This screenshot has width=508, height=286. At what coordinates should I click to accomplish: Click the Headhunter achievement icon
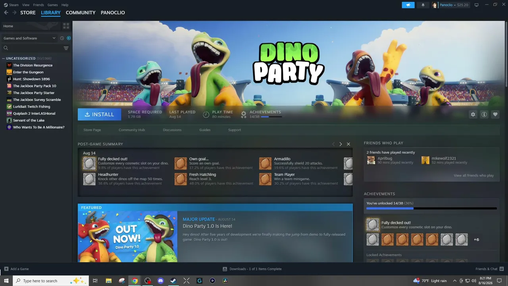pos(89,179)
